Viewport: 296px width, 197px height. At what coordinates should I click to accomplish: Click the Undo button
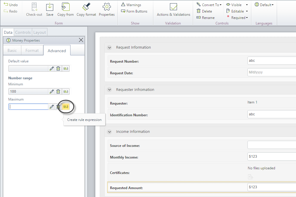[11, 5]
